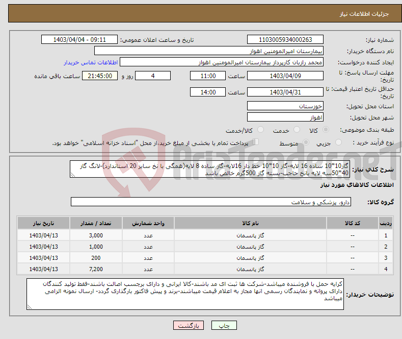402x339 pixels.
Task: Click the page header جزئیات اطلاعات نیاز
Action: tap(364, 14)
